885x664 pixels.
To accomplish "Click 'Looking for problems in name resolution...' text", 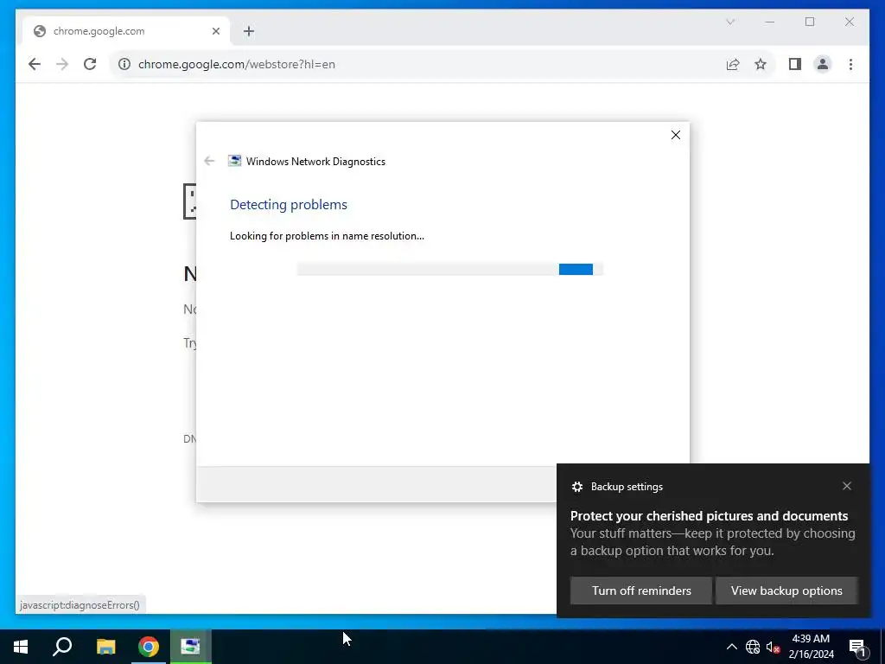I will 327,236.
